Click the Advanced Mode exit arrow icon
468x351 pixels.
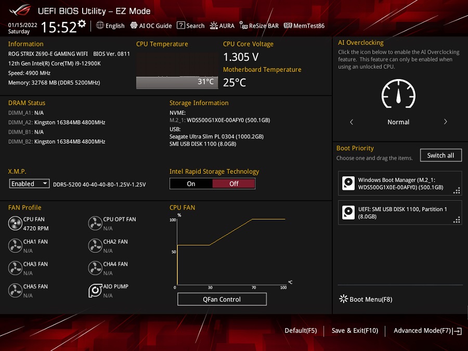[x=457, y=331]
